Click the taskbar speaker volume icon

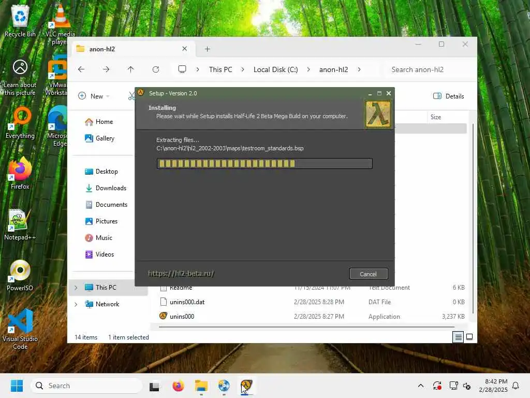coord(467,386)
